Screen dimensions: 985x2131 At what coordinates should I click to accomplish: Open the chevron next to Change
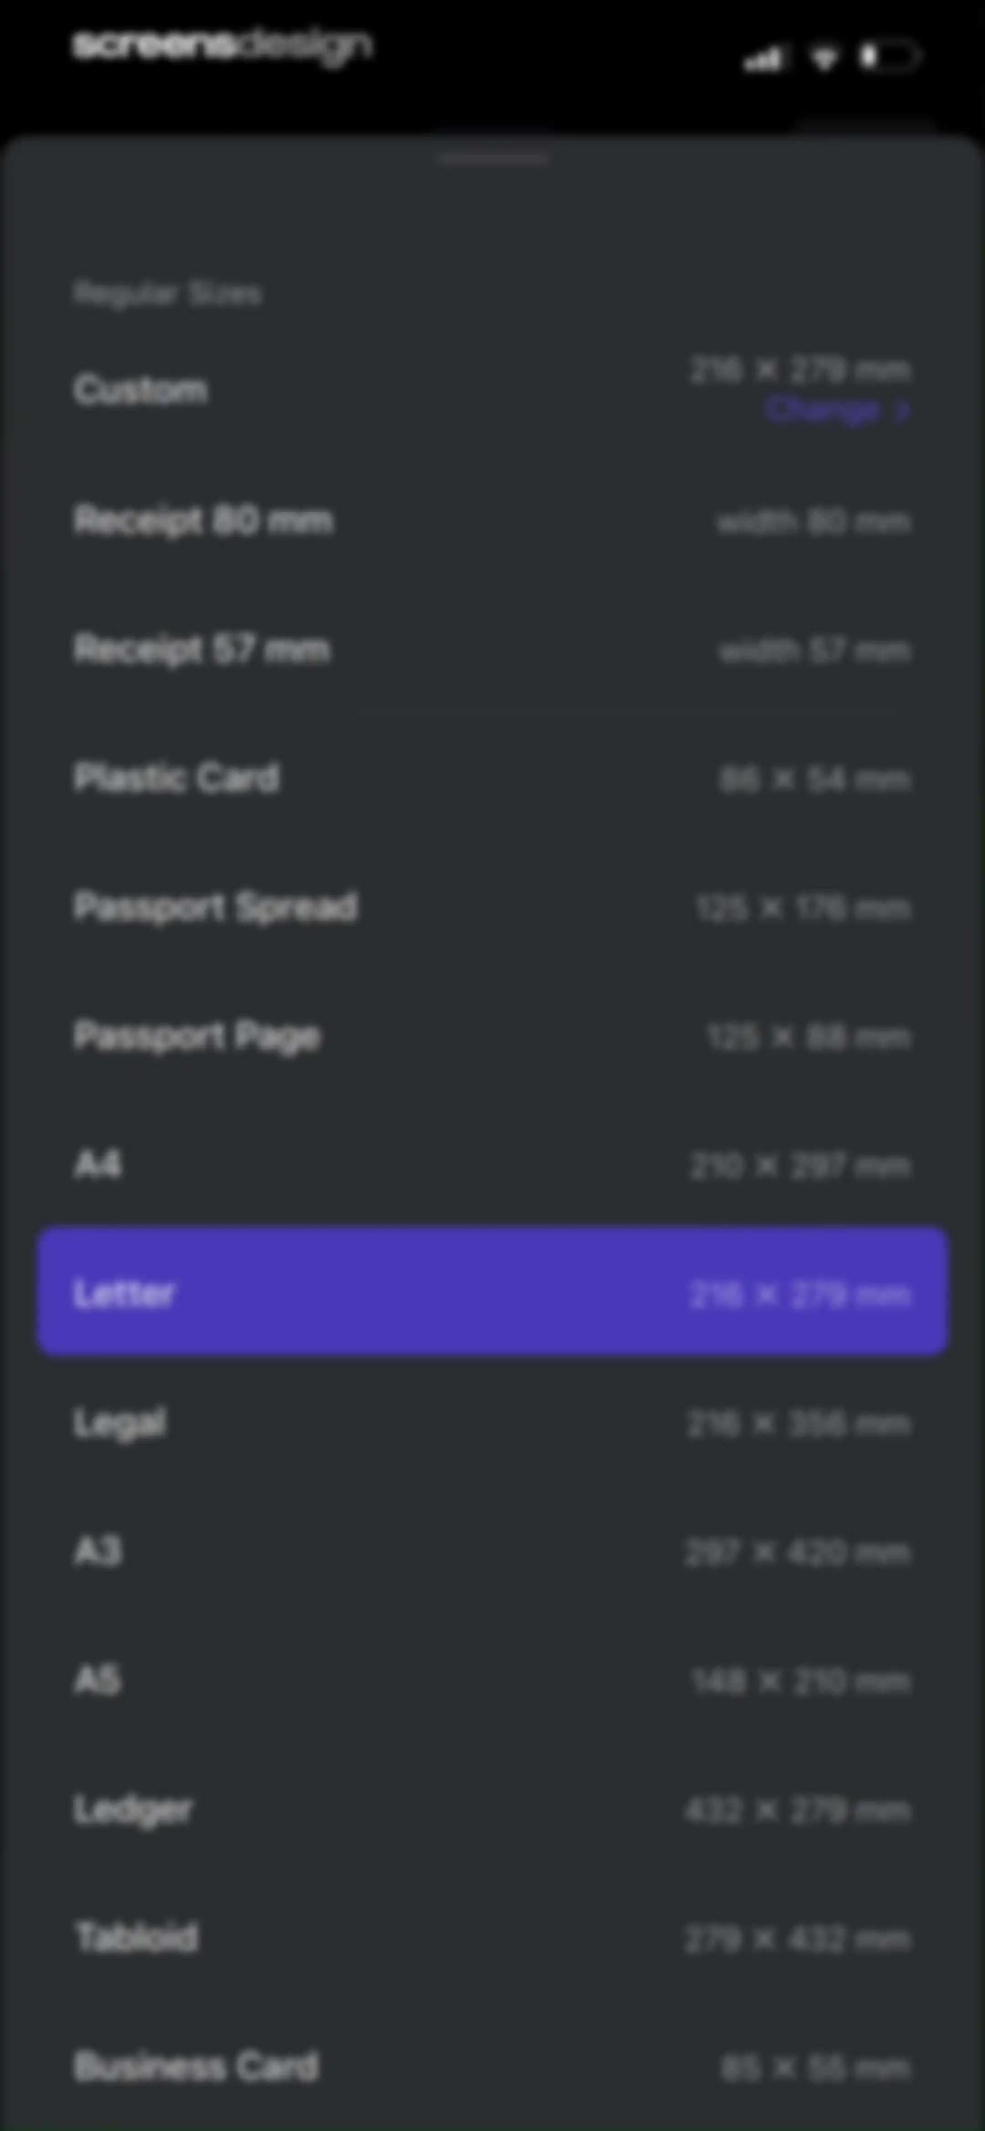click(x=903, y=410)
